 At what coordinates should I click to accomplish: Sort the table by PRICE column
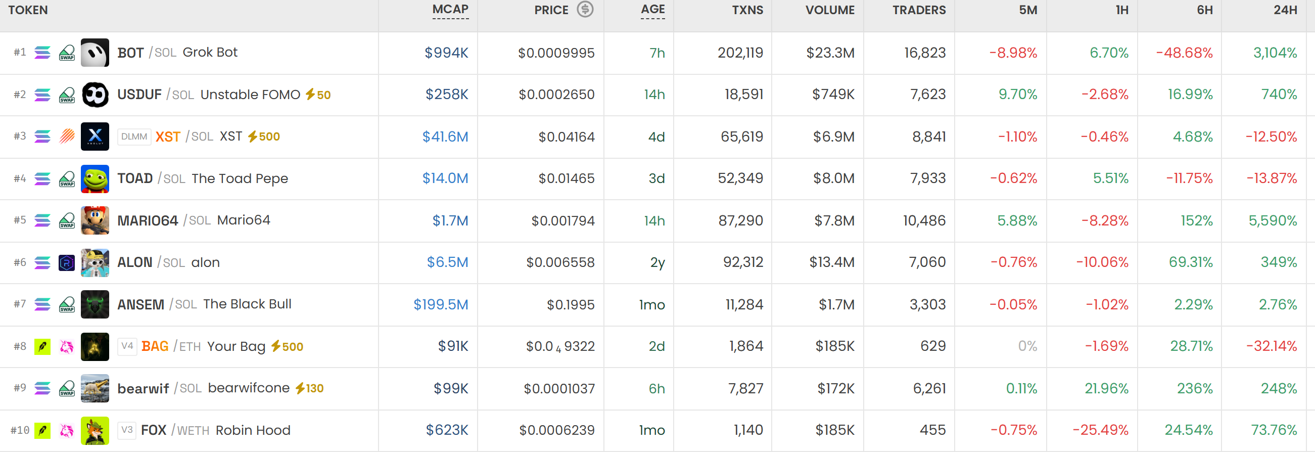click(551, 10)
